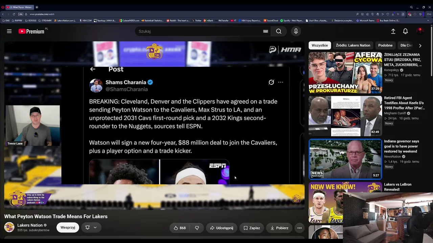Open the Lakers vs LeBron Revealed video title

(x=398, y=187)
